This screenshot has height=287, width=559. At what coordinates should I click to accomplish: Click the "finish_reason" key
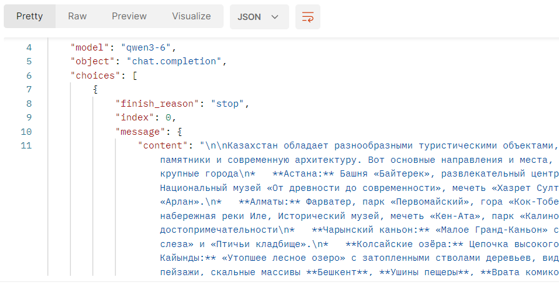point(157,104)
